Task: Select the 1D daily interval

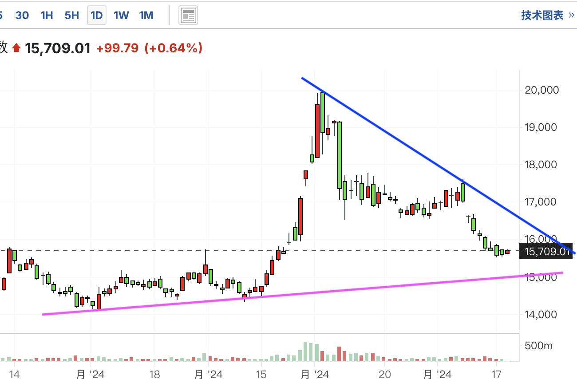Action: [96, 16]
